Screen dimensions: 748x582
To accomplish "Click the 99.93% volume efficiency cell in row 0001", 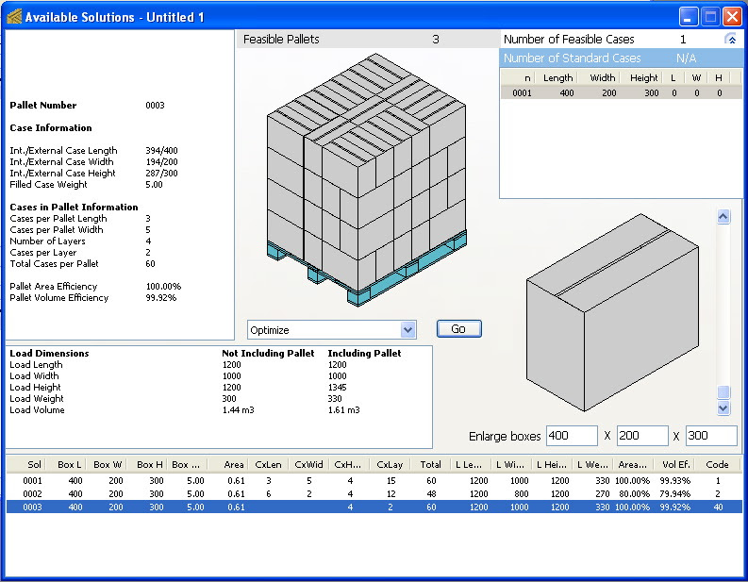I will 674,480.
